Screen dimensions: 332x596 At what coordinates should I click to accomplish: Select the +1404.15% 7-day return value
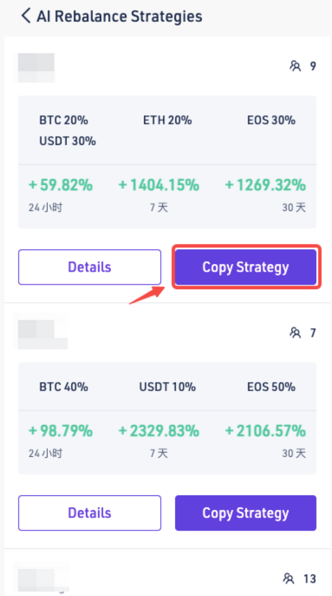(x=159, y=185)
